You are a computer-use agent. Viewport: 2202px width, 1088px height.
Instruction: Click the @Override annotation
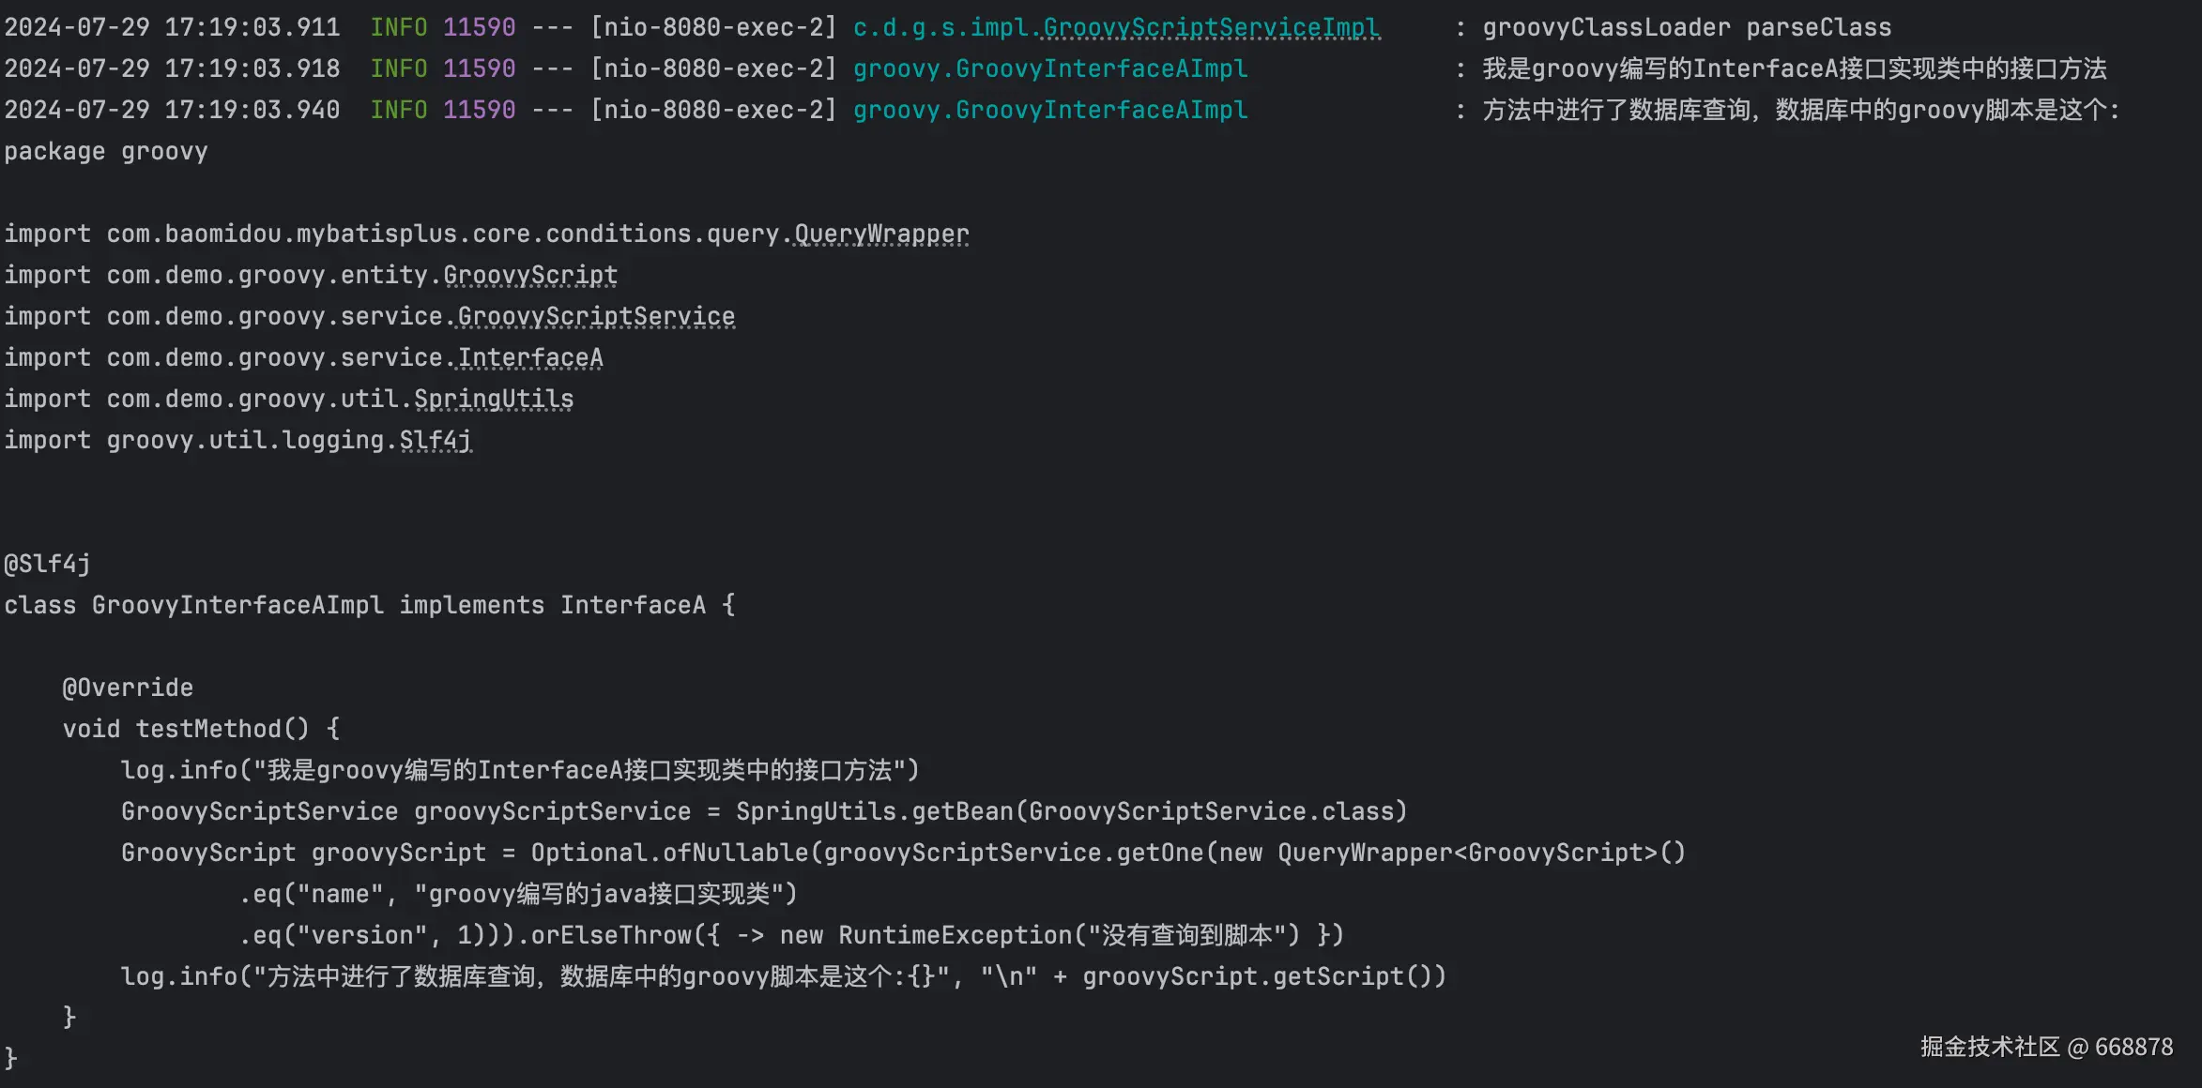[128, 688]
